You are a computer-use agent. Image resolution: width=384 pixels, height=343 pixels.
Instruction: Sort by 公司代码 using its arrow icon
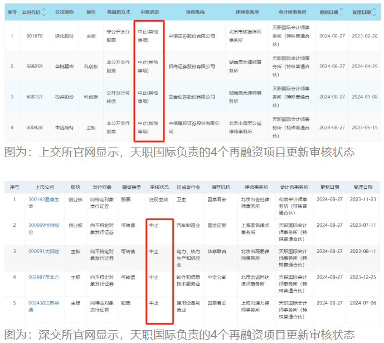tap(44, 12)
